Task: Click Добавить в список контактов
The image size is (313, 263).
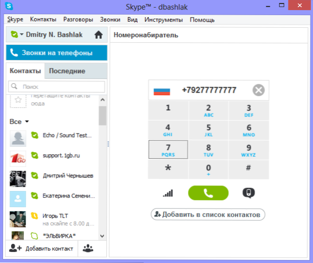Action: (x=208, y=215)
